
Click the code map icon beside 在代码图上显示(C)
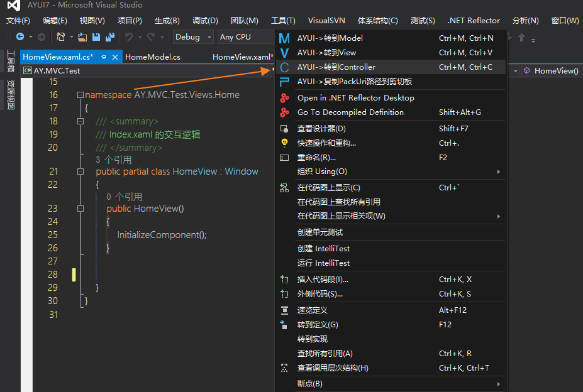click(x=284, y=188)
